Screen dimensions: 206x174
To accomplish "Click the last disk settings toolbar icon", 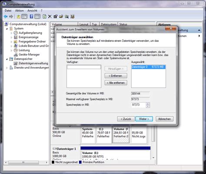I will 72,17.
